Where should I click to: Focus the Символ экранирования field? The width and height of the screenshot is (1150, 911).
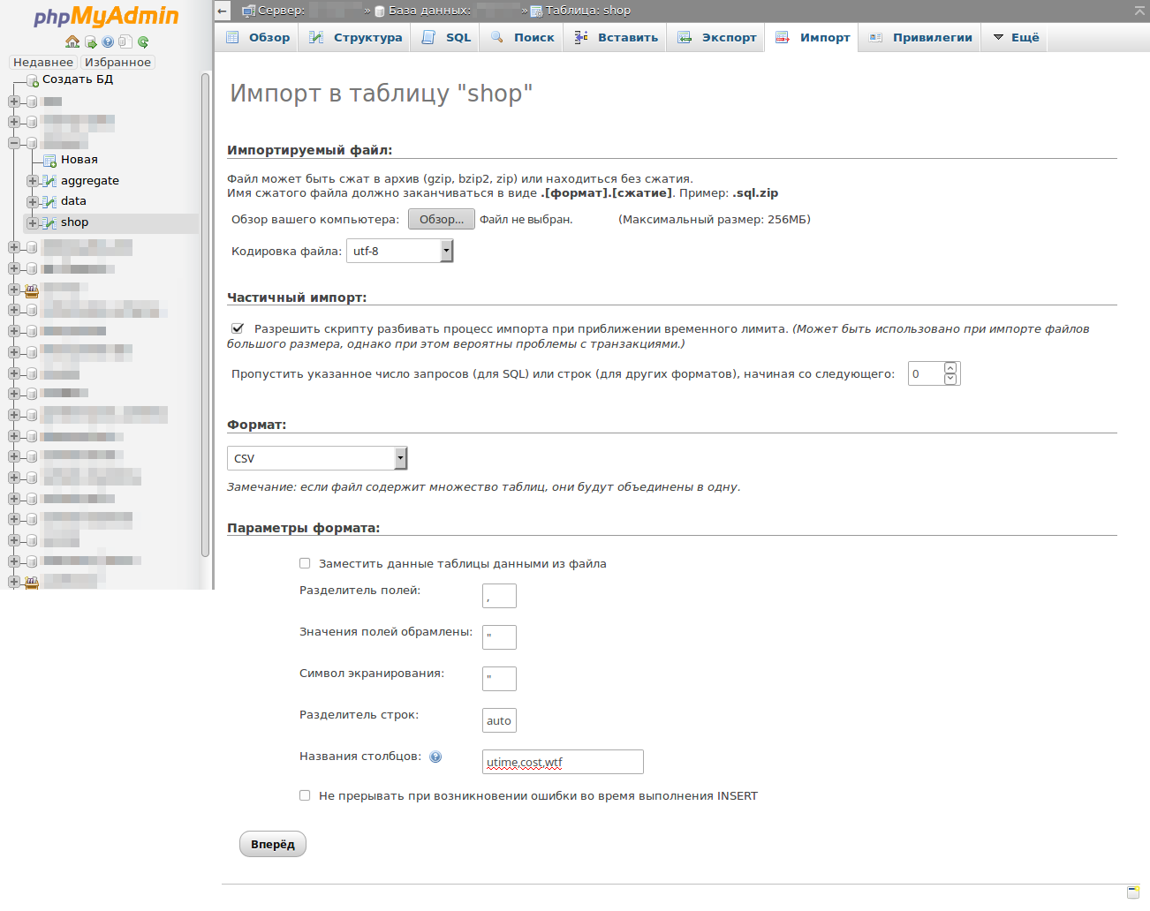[499, 679]
